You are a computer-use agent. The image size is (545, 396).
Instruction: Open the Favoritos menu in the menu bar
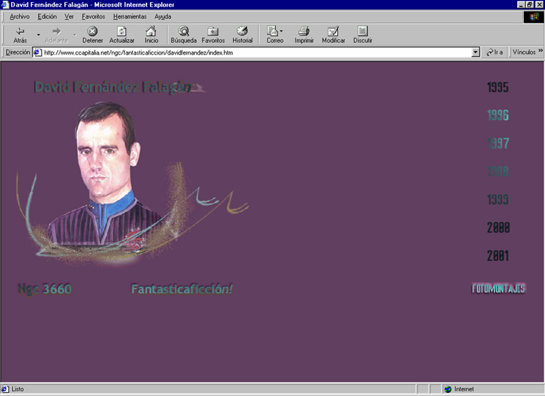coord(93,16)
